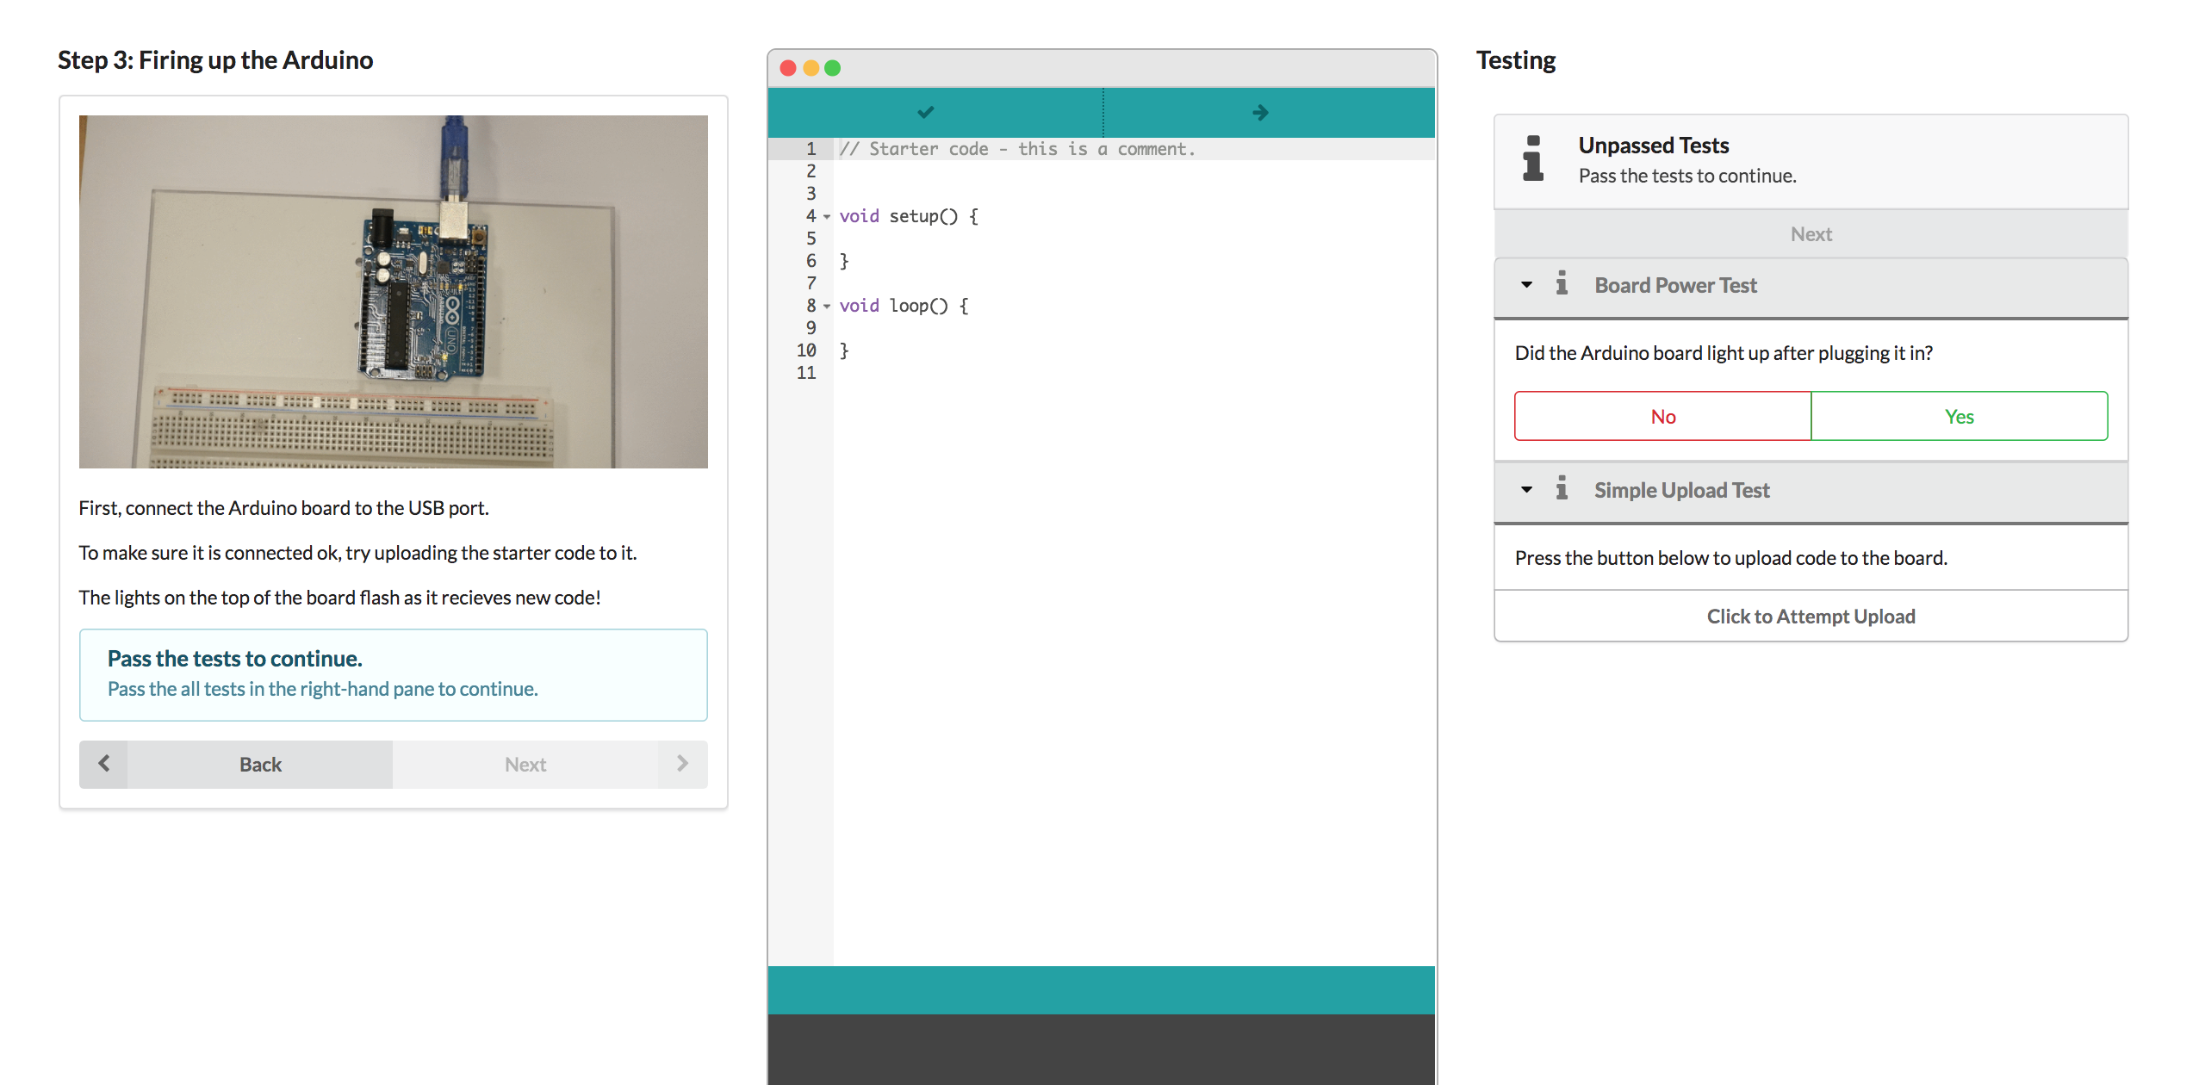This screenshot has height=1085, width=2205.
Task: Click the large info icon beside Unpassed Tests
Action: 1533,158
